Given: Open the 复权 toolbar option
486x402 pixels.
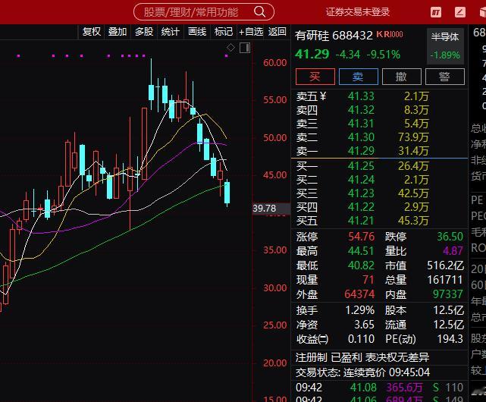Looking at the screenshot, I should [91, 32].
